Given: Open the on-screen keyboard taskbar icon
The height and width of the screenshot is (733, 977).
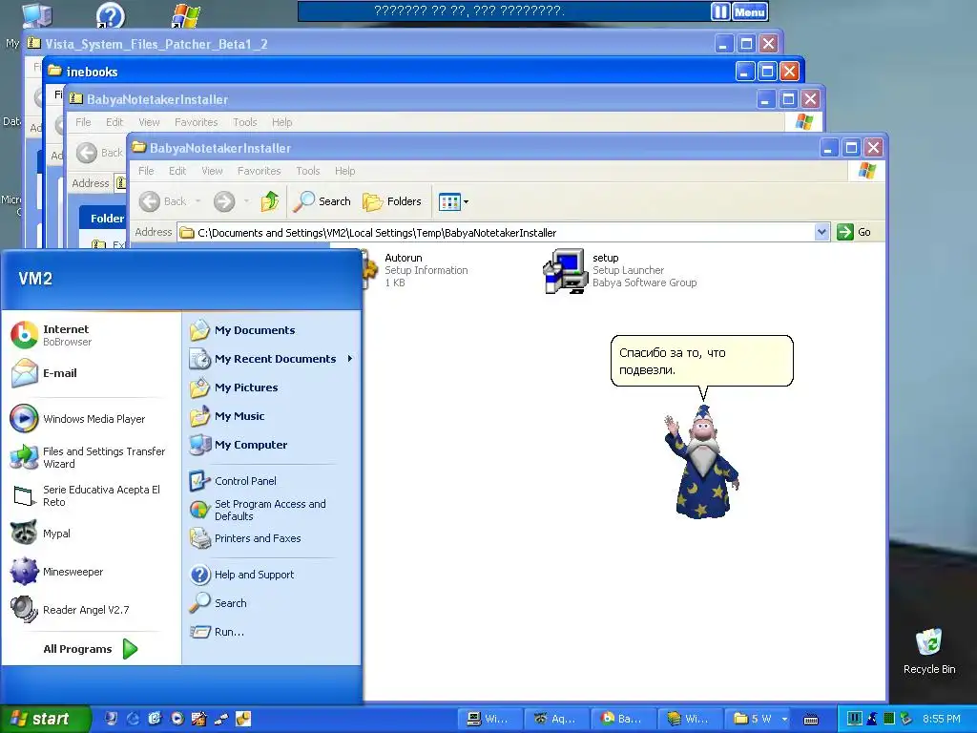Looking at the screenshot, I should coord(811,720).
